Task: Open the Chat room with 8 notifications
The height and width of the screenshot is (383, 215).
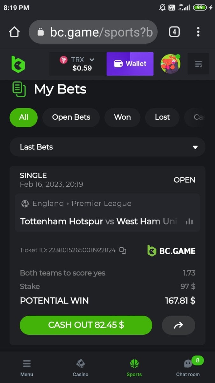Action: coord(188,367)
